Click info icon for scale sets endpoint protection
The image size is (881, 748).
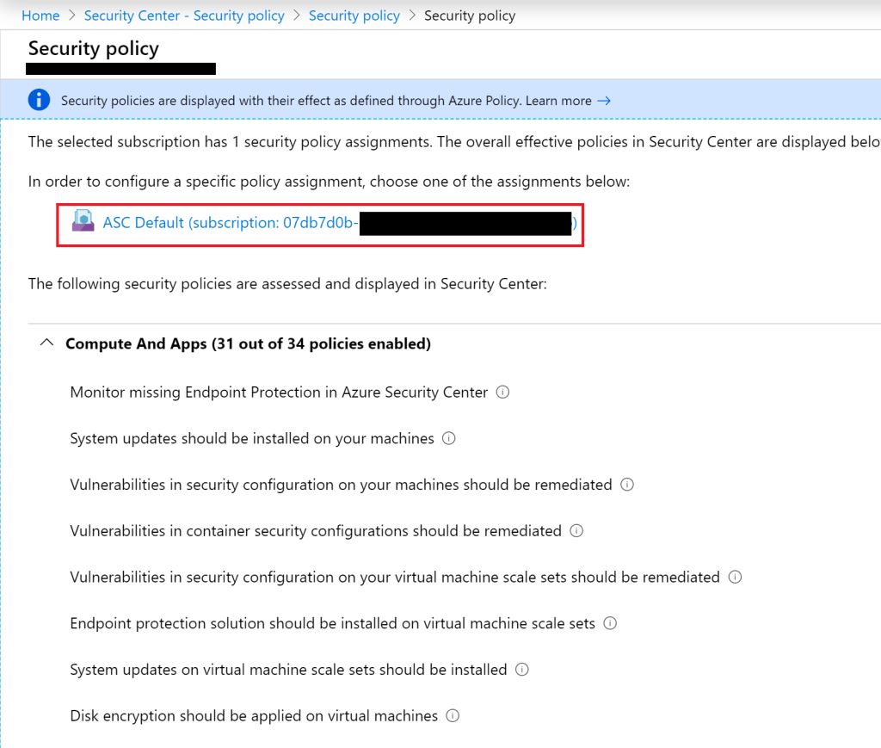click(x=610, y=623)
